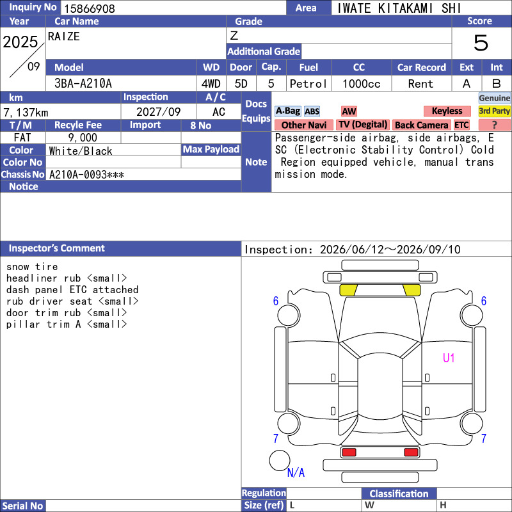Click the Additional Grade label
Image resolution: width=512 pixels, height=512 pixels.
click(264, 51)
